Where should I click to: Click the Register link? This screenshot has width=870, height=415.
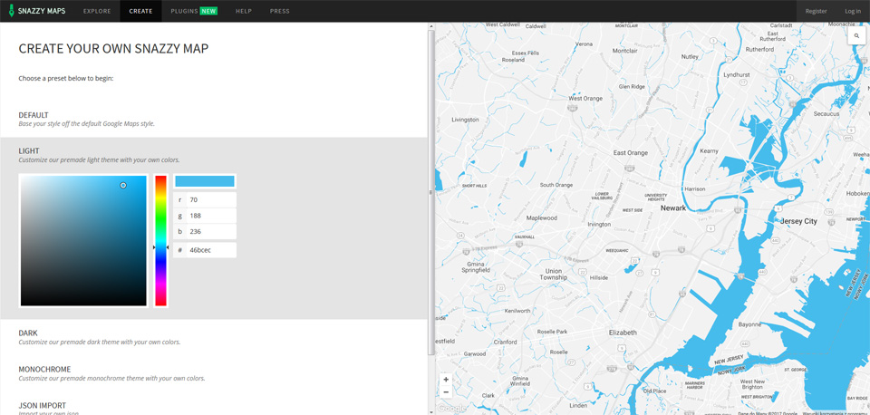tap(817, 11)
